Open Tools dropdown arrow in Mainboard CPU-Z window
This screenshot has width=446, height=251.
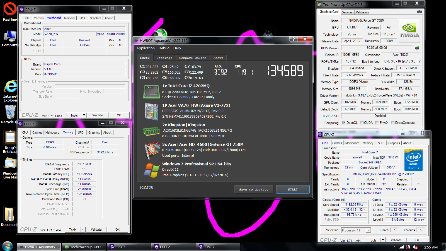pyautogui.click(x=84, y=115)
